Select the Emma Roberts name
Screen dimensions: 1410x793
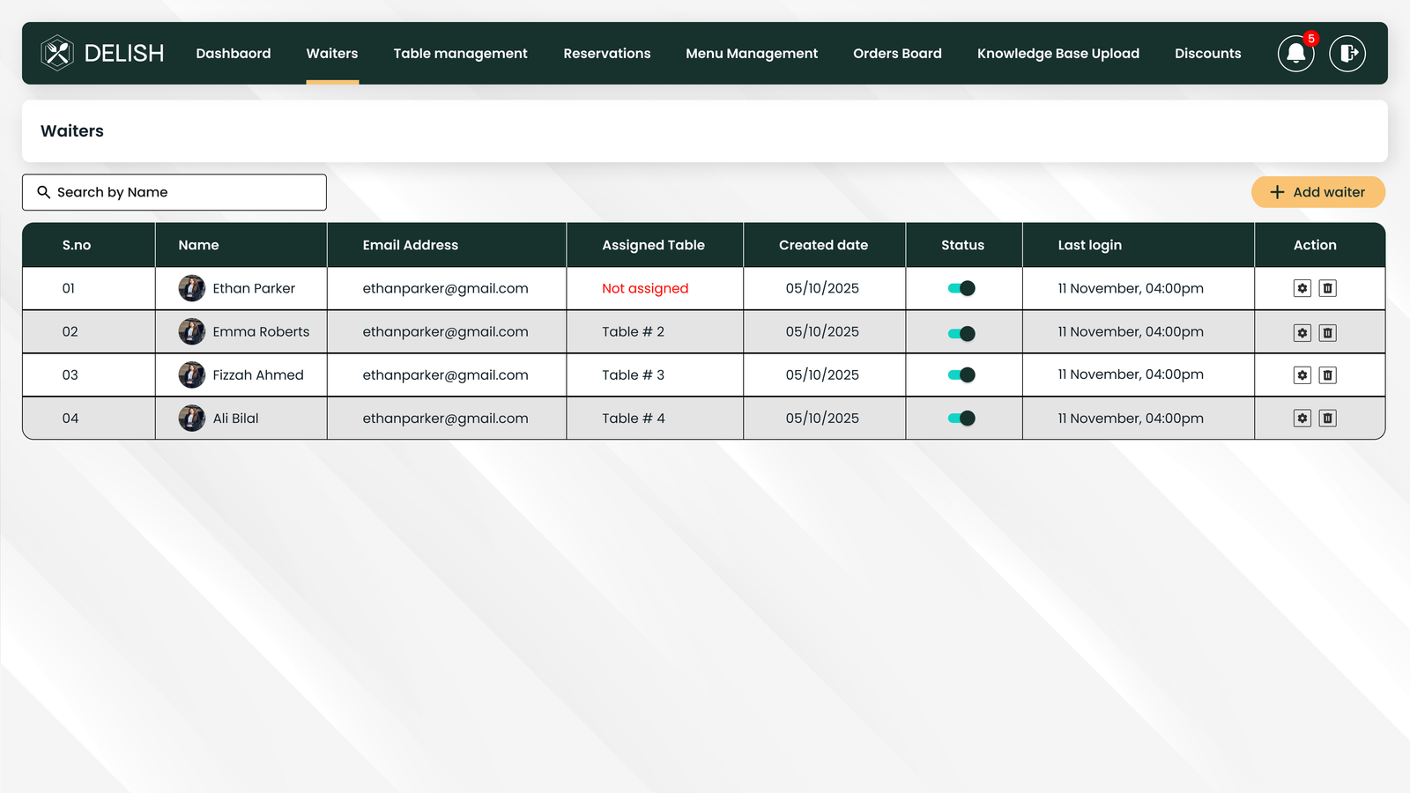click(x=261, y=331)
